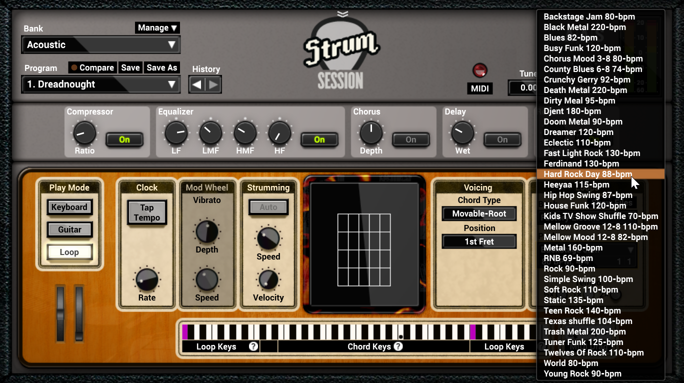Click the red MIDI indicator light
684x383 pixels.
click(x=479, y=70)
